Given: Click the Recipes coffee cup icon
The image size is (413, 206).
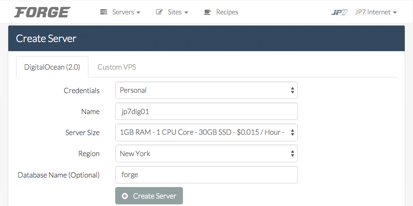Looking at the screenshot, I should pos(207,12).
